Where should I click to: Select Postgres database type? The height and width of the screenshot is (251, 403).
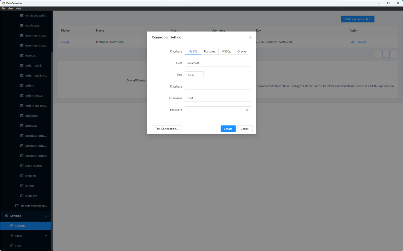tap(210, 51)
